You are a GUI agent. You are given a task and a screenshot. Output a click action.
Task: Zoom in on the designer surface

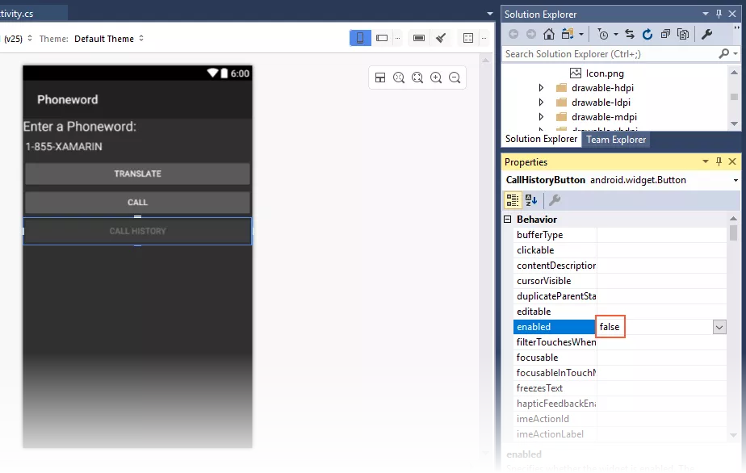tap(436, 77)
